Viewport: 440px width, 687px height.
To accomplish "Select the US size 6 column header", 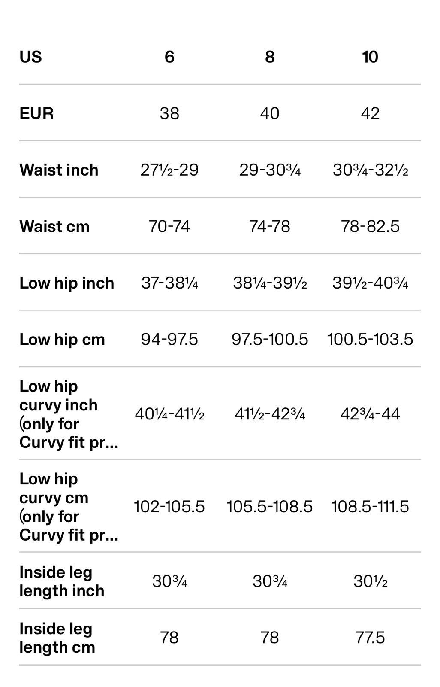I will [169, 57].
